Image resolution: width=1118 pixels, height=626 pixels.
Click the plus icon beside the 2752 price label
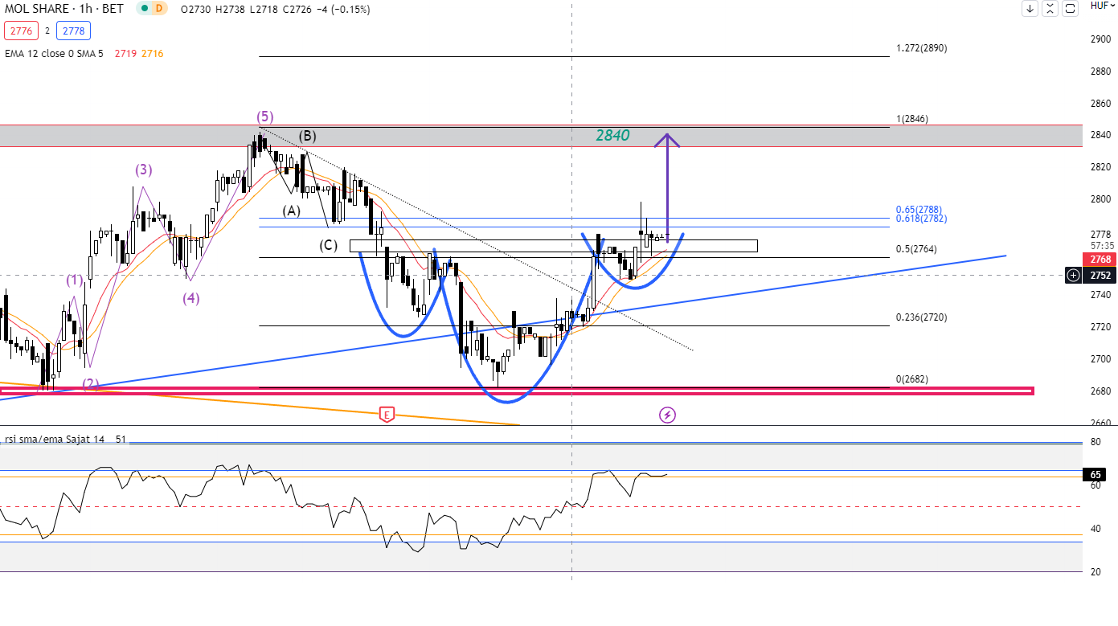(1074, 276)
